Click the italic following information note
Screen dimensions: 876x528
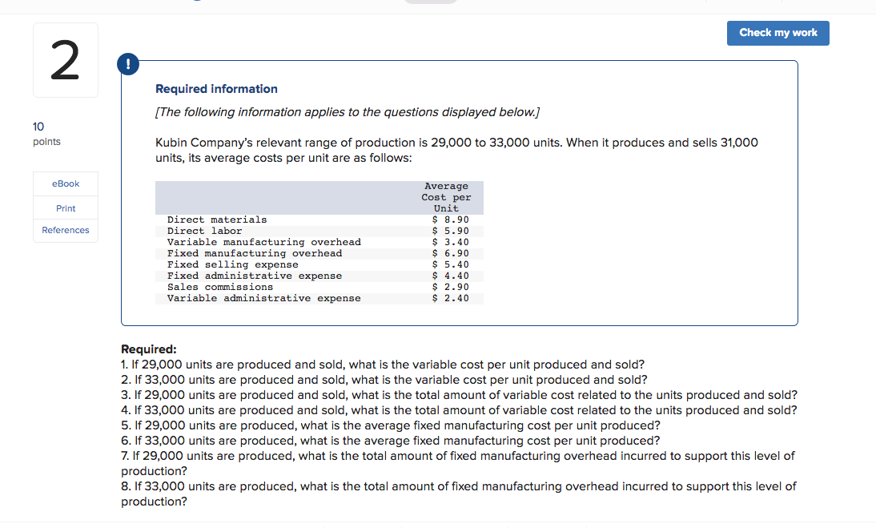348,111
